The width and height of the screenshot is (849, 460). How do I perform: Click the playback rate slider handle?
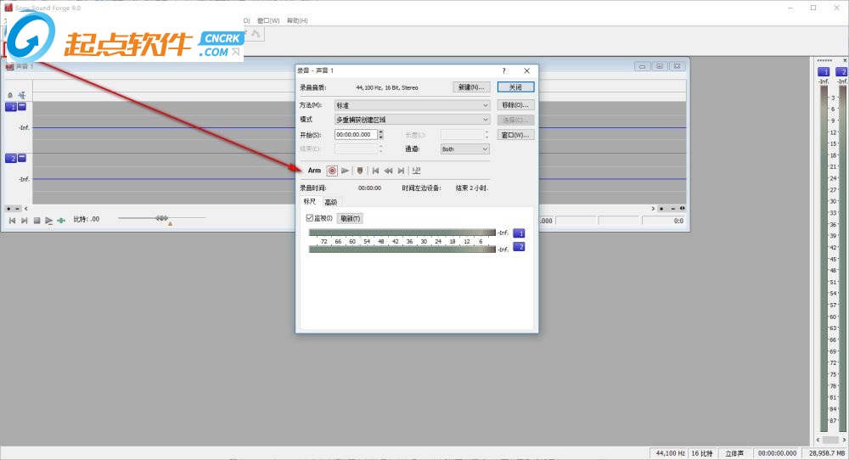click(x=161, y=218)
